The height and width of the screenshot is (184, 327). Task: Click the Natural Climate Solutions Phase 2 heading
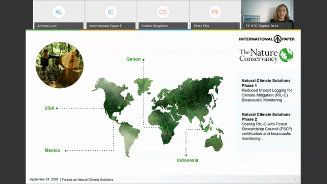(x=266, y=117)
